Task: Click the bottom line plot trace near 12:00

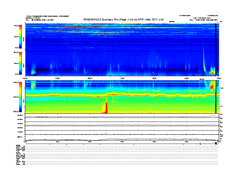Action: (122, 139)
